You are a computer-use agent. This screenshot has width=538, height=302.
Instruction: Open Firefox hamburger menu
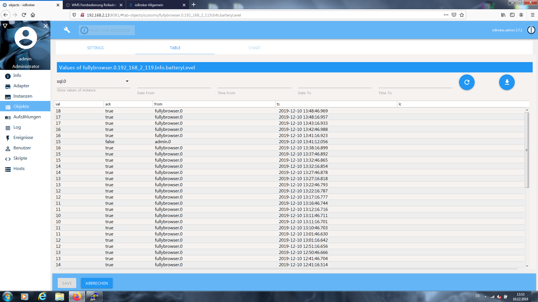(x=532, y=15)
